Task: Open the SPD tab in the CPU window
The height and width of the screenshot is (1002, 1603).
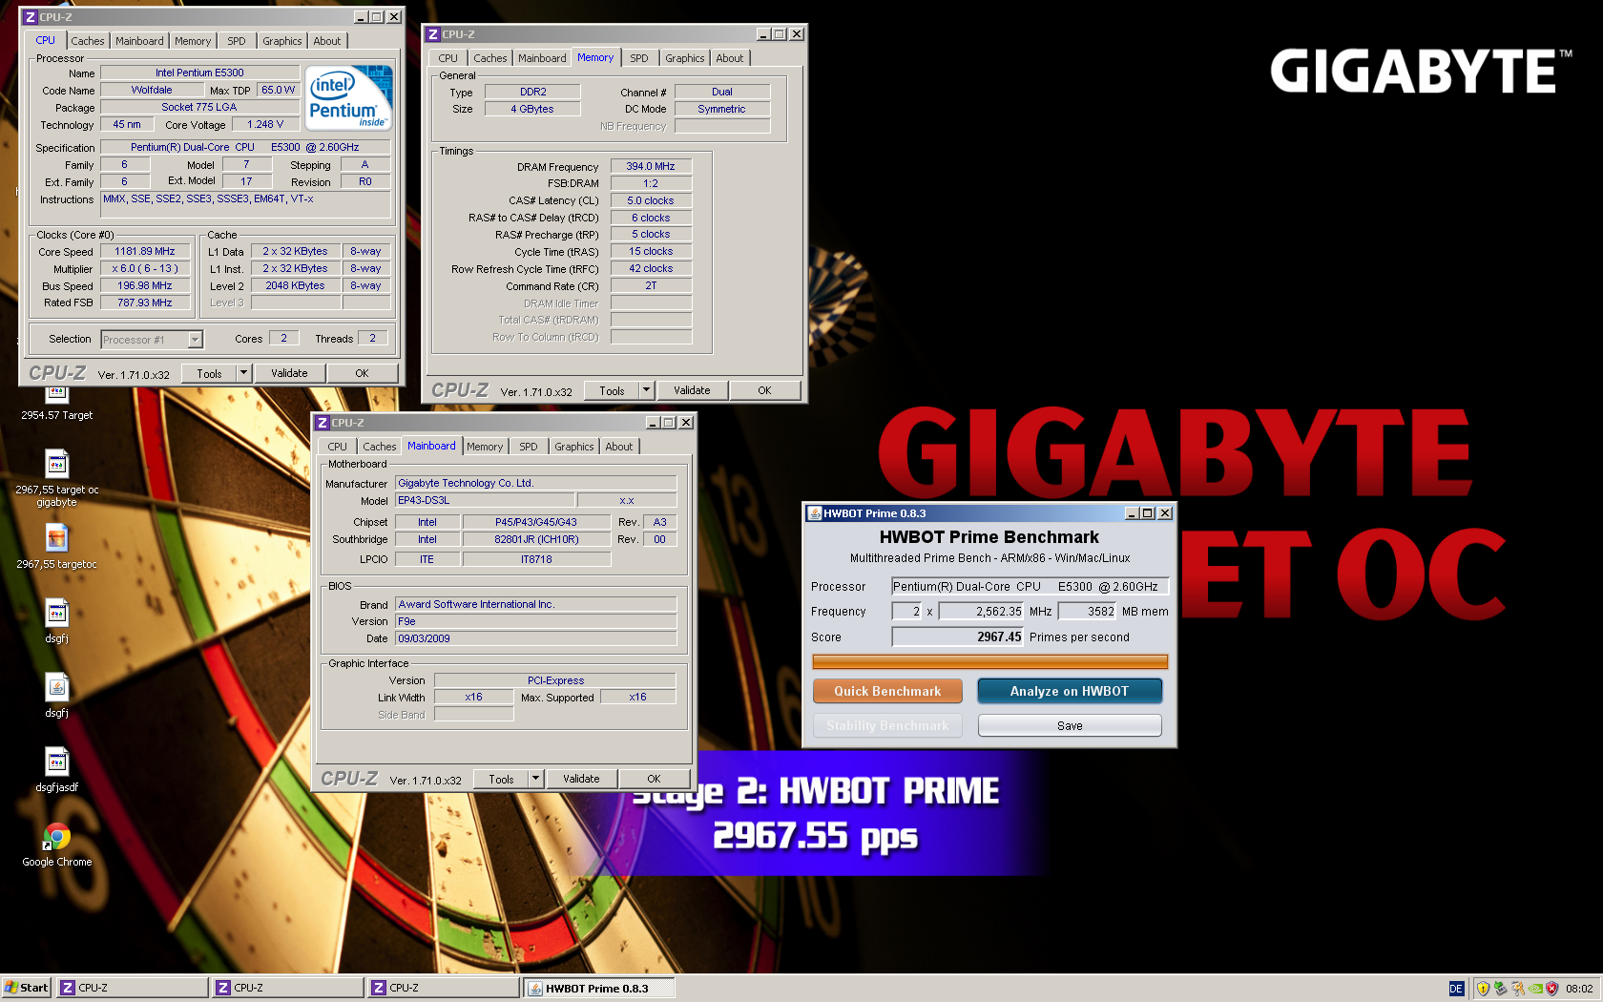Action: tap(237, 41)
